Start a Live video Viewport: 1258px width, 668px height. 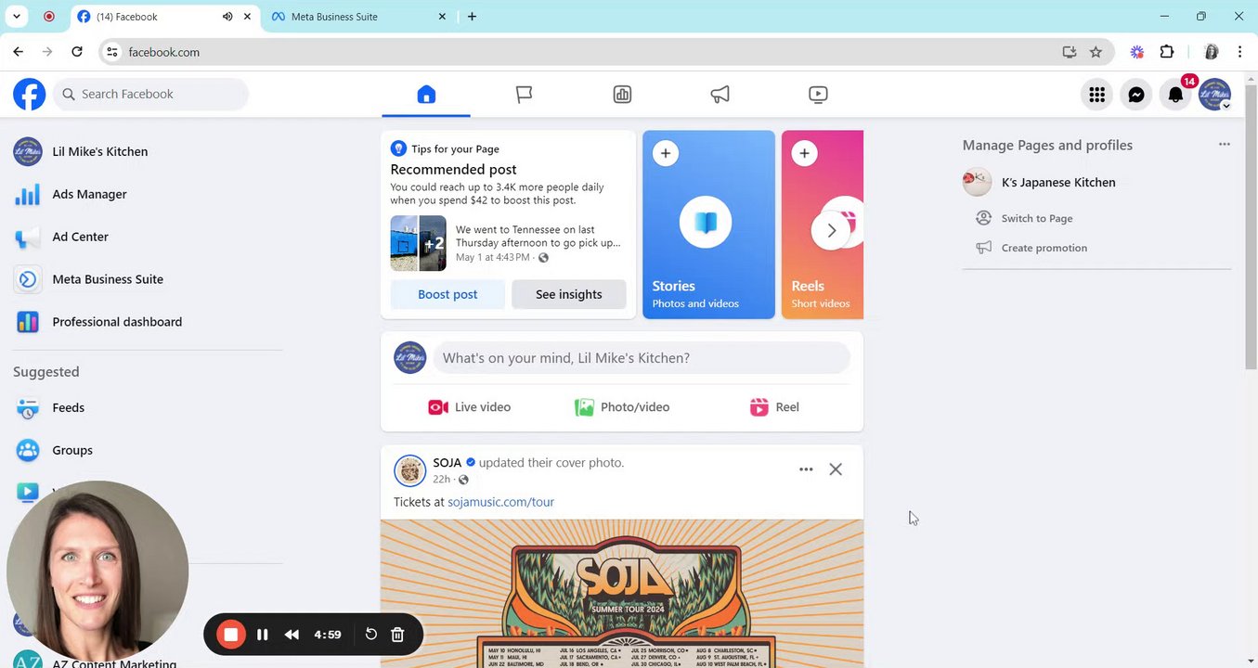(x=470, y=407)
